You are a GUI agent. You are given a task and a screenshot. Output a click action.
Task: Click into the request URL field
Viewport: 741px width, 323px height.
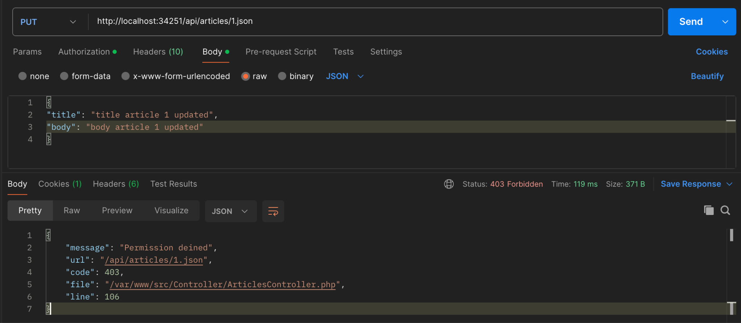[x=362, y=22]
